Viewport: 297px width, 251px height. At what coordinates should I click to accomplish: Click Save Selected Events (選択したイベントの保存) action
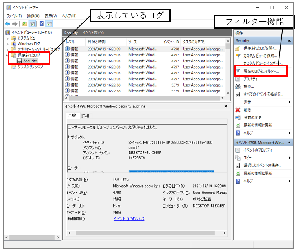(262, 165)
